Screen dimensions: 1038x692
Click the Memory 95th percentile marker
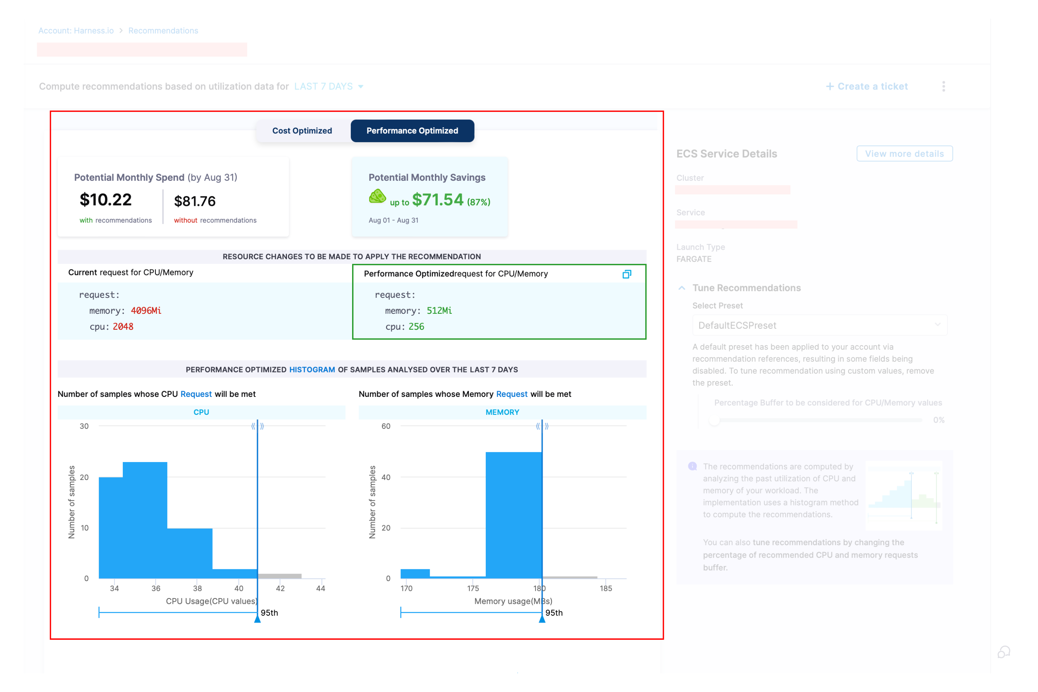[x=542, y=619]
